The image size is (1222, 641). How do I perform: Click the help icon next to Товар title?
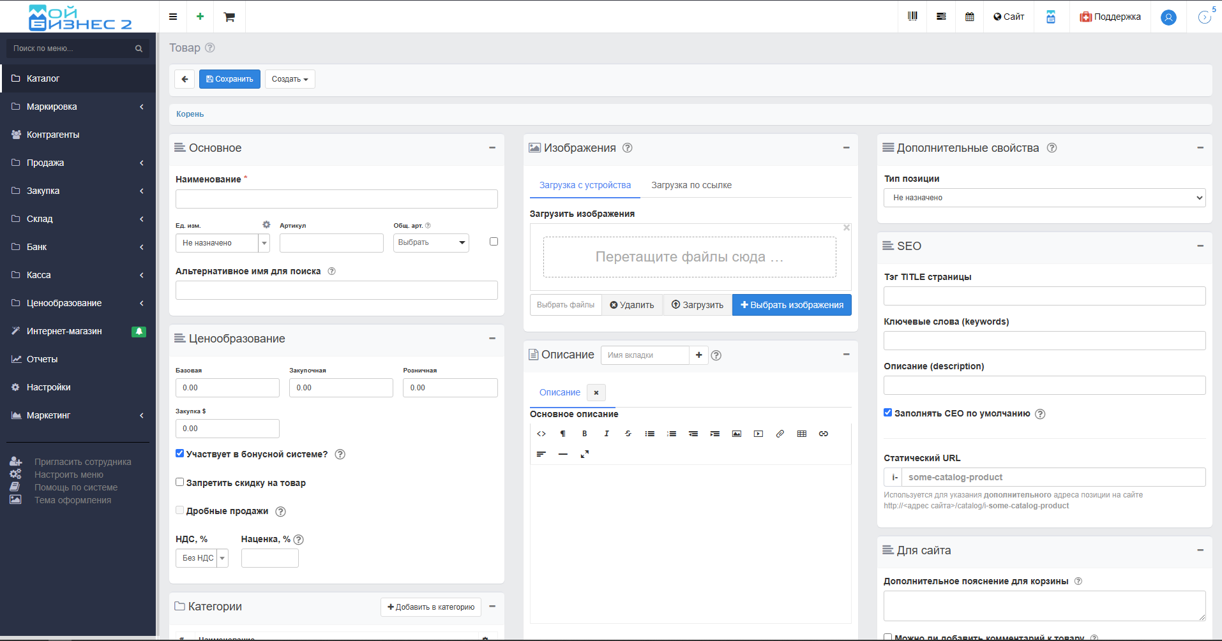click(x=210, y=48)
